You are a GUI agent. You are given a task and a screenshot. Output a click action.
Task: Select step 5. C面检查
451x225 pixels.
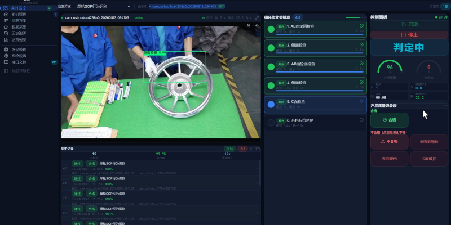tap(315, 105)
